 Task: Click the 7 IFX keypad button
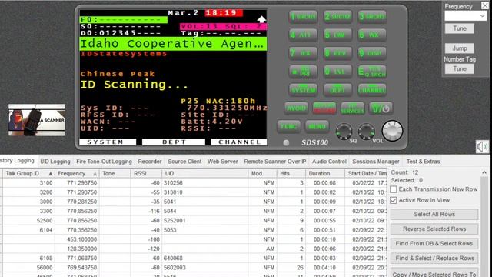click(303, 53)
